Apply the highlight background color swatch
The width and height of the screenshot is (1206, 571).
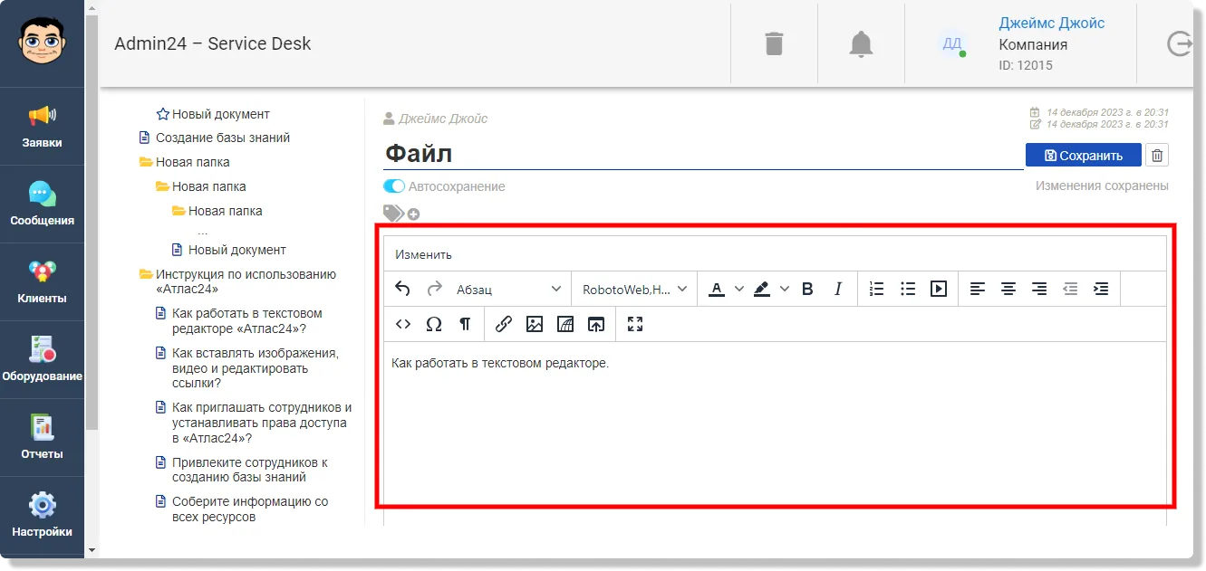click(761, 289)
